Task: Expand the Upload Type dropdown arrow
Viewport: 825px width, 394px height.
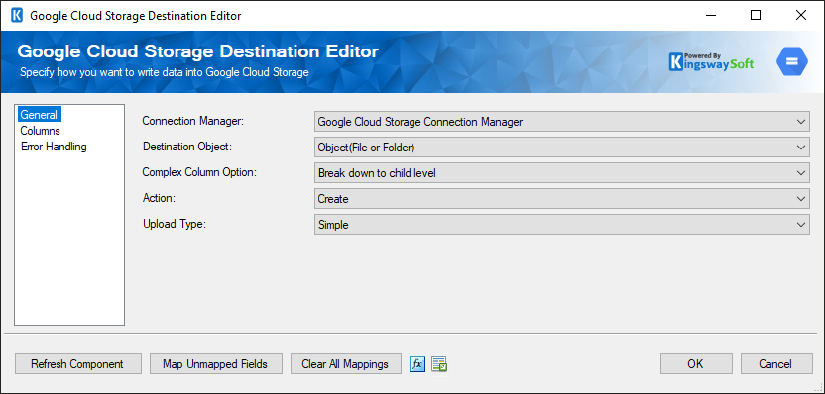Action: [x=801, y=225]
